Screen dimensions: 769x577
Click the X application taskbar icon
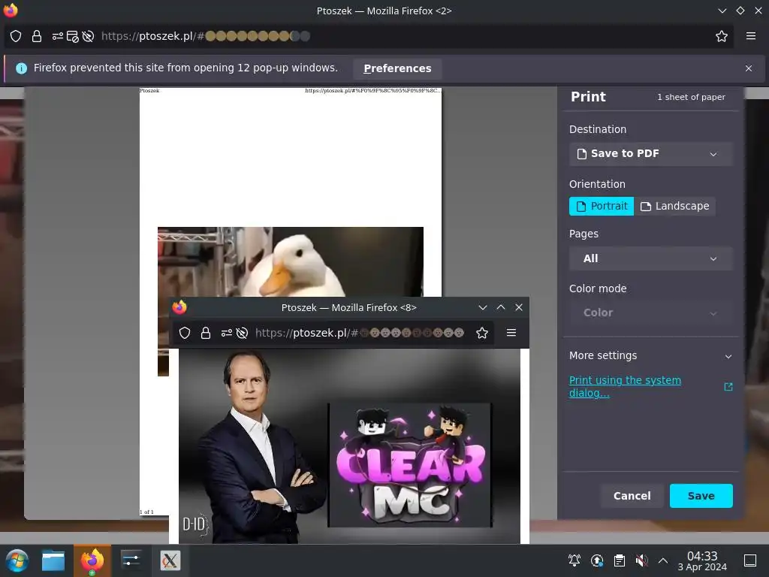[x=170, y=560]
